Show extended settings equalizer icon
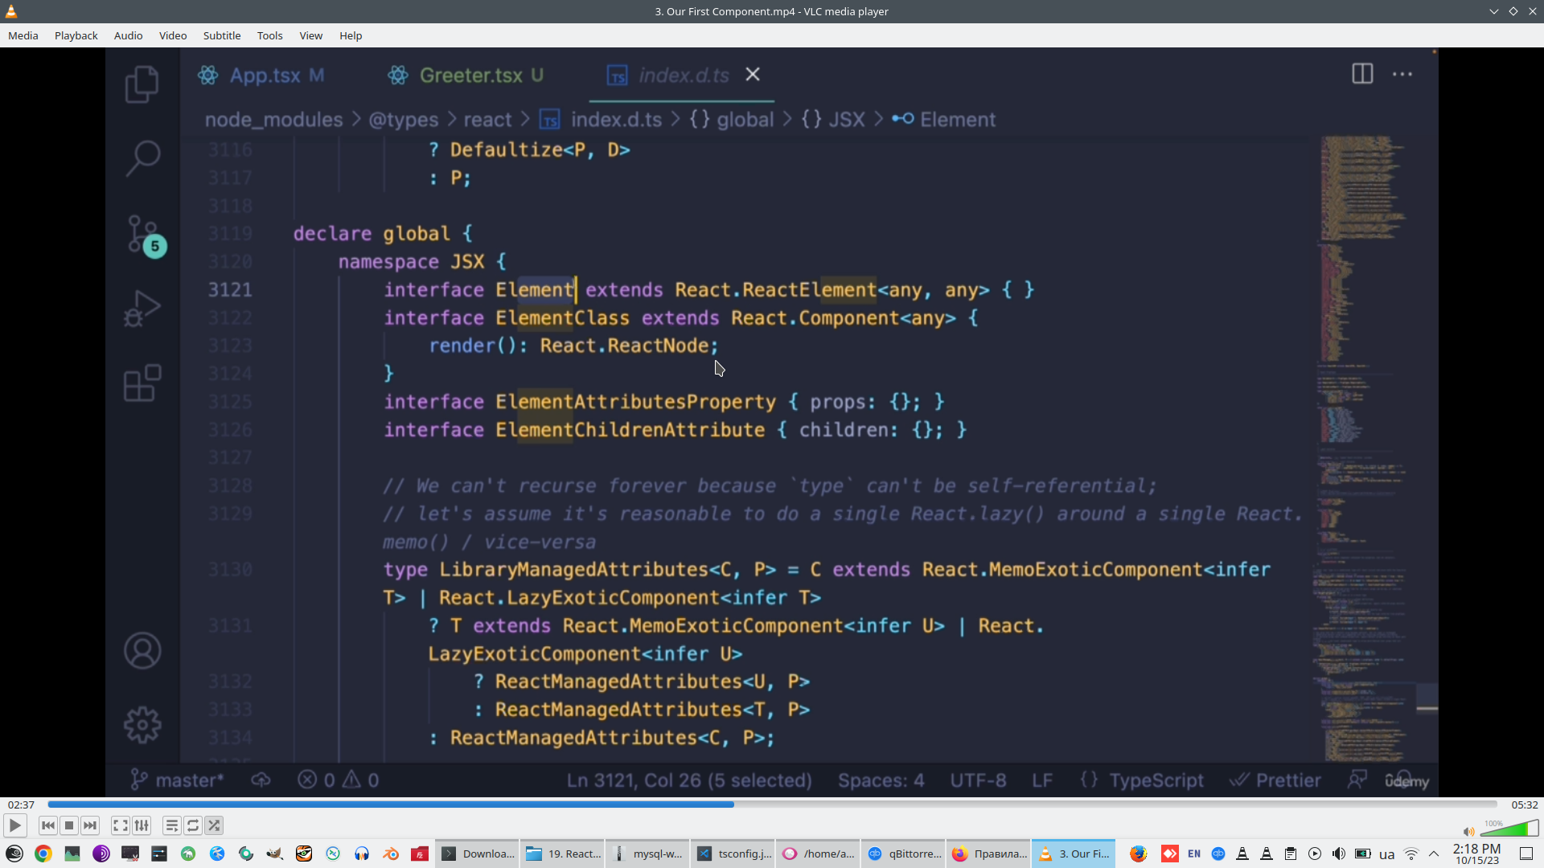This screenshot has height=868, width=1544. click(142, 825)
